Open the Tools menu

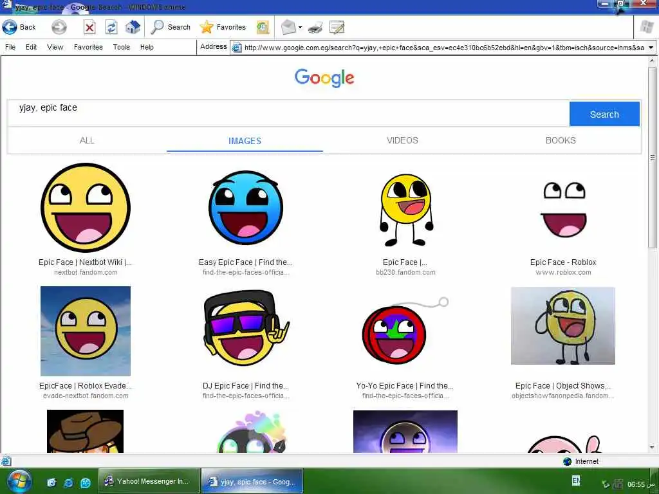pyautogui.click(x=122, y=47)
